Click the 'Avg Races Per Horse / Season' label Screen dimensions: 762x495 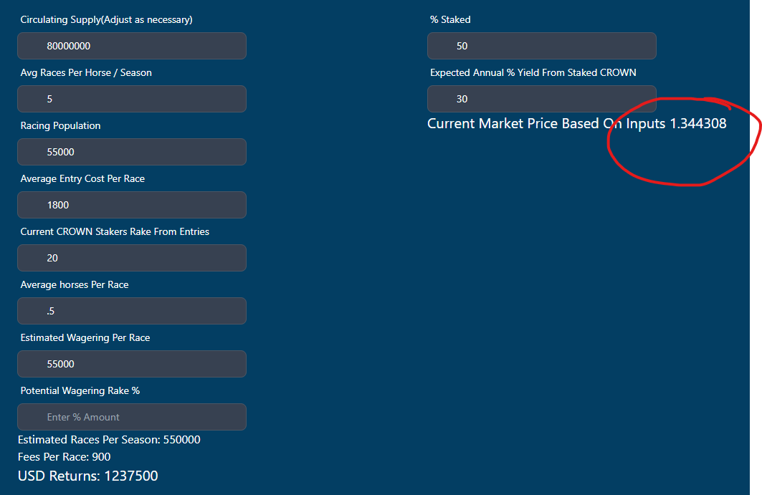pos(86,73)
